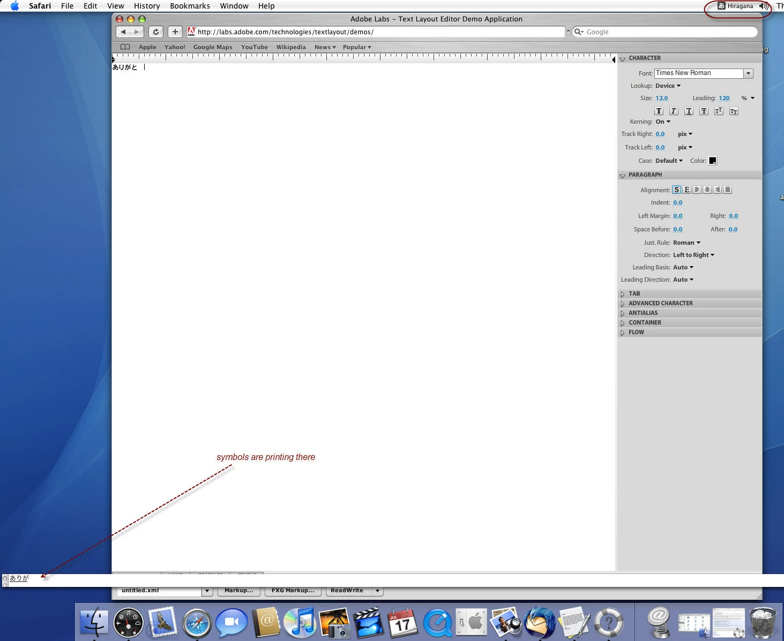Open the Apple menu
Screen dimensions: 784x641
(x=14, y=6)
